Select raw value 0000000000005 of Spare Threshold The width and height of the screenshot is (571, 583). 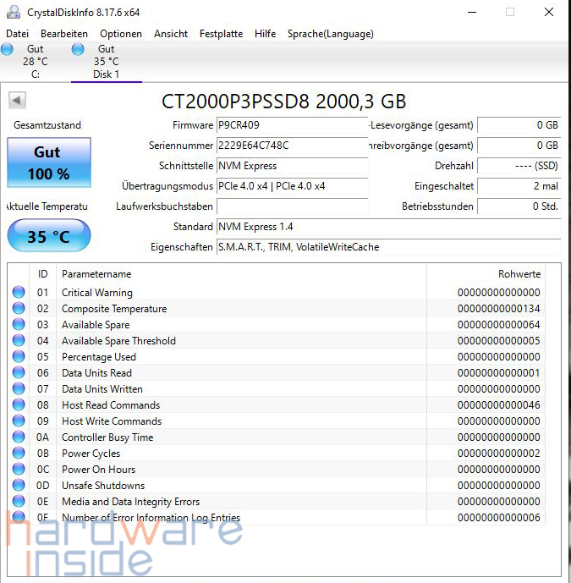coord(498,341)
